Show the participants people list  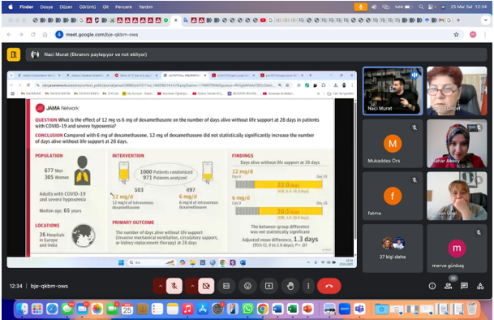pyautogui.click(x=448, y=286)
